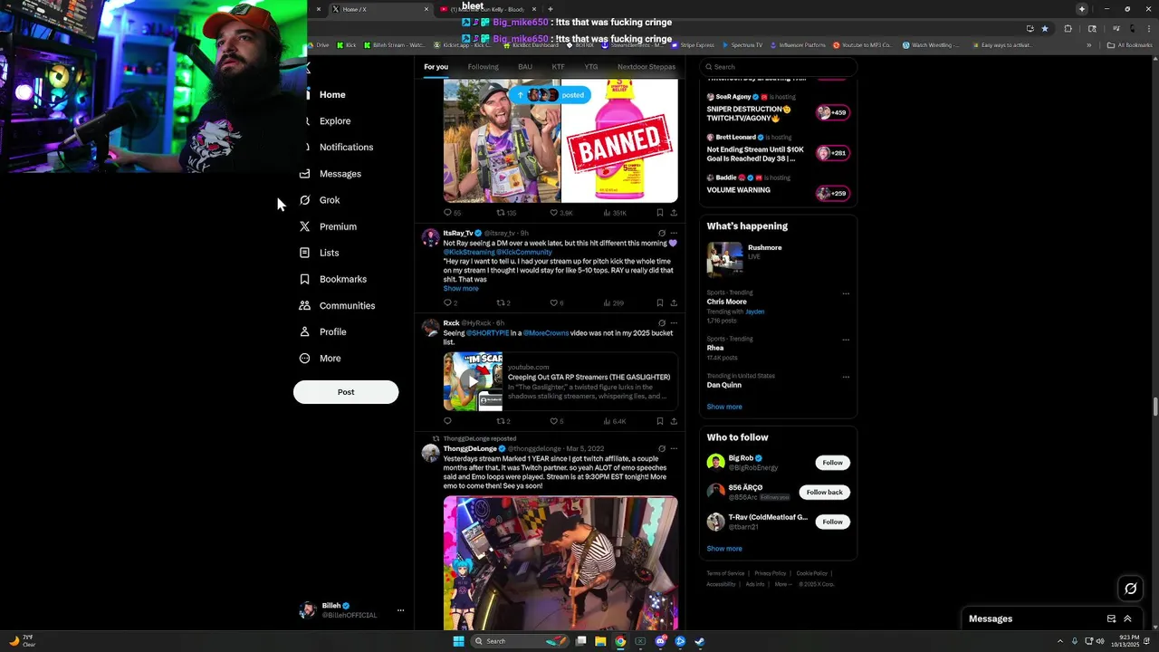The width and height of the screenshot is (1159, 652).
Task: Open options for Chris Moore trend
Action: coord(846,293)
